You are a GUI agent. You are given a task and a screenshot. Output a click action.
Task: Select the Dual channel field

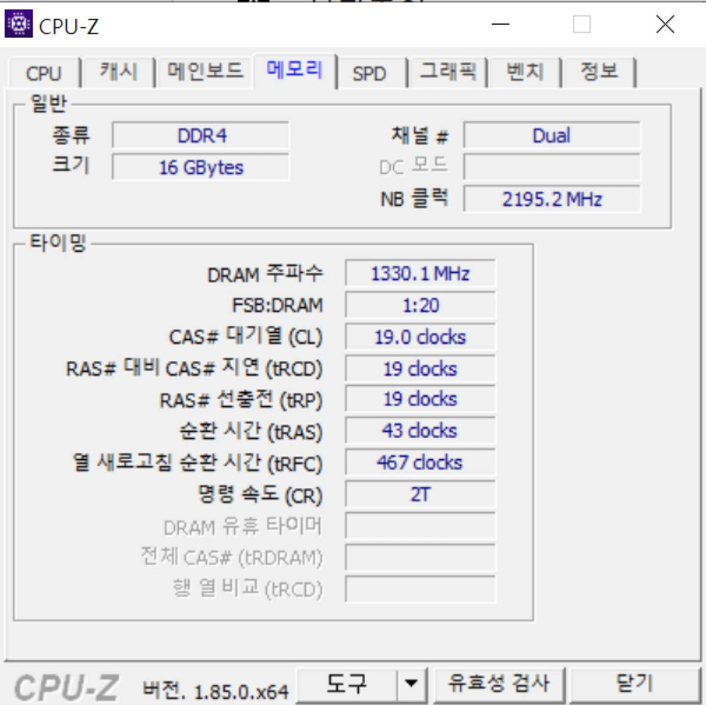coord(552,136)
